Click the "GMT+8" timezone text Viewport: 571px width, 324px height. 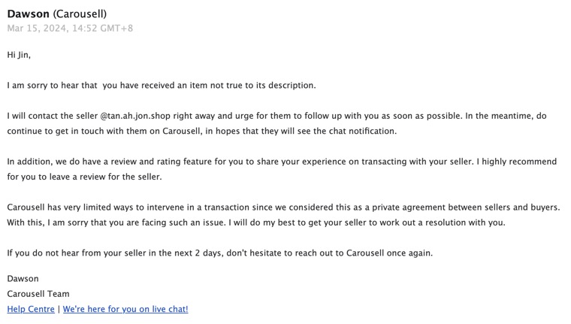(x=118, y=29)
